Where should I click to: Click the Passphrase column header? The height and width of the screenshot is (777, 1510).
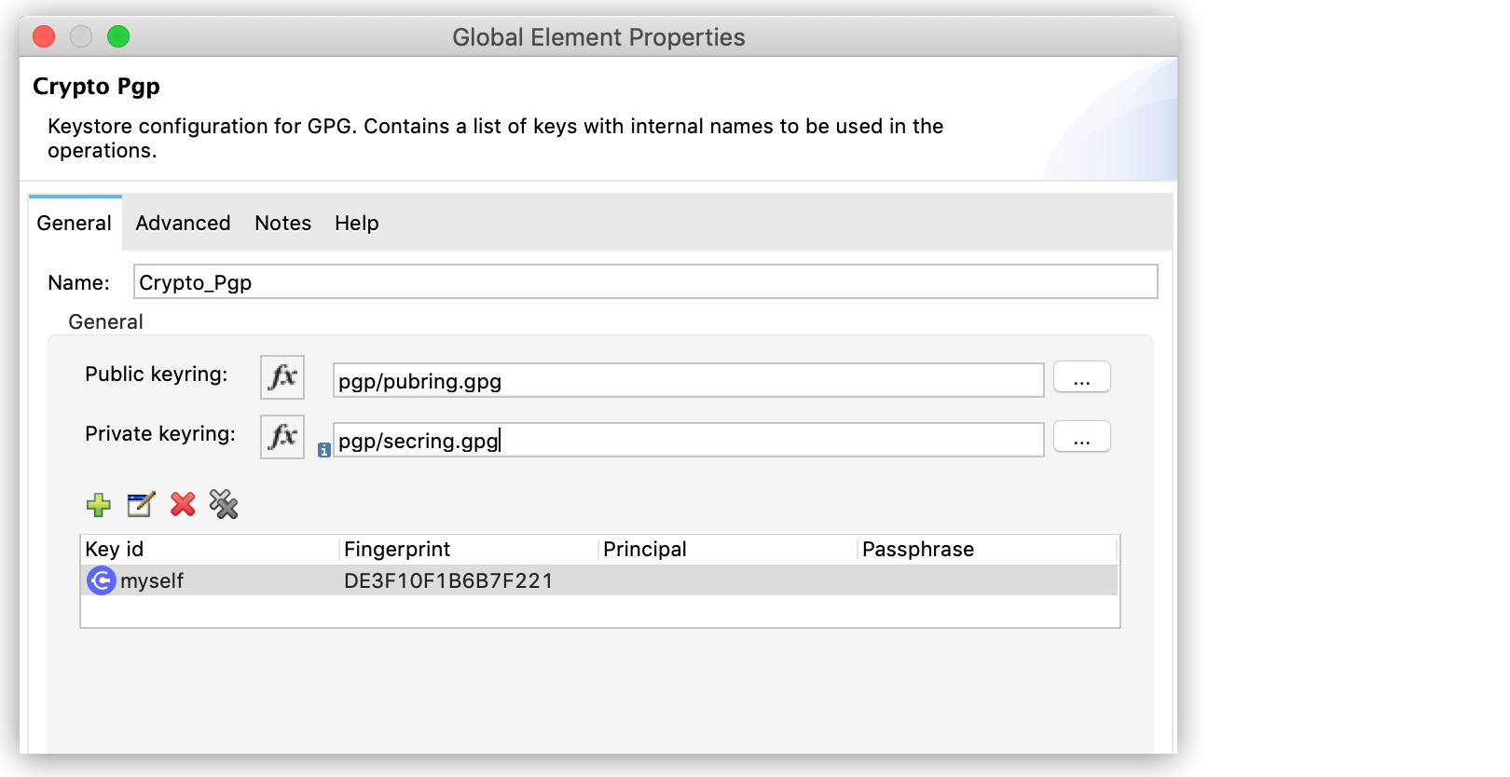918,549
